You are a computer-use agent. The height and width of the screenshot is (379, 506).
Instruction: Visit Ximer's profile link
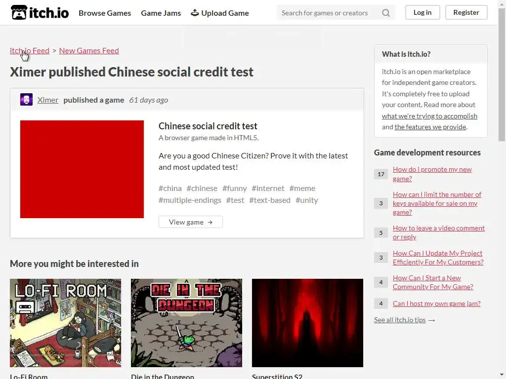tap(48, 100)
